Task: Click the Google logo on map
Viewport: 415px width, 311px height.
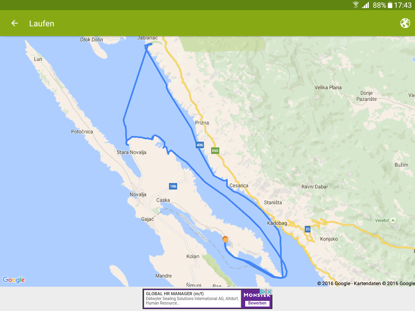Action: (14, 280)
